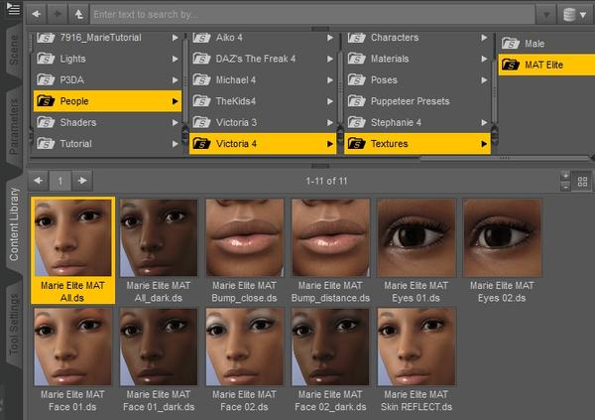The image size is (595, 420).
Task: Open the Aiko 4 folder
Action: point(263,38)
